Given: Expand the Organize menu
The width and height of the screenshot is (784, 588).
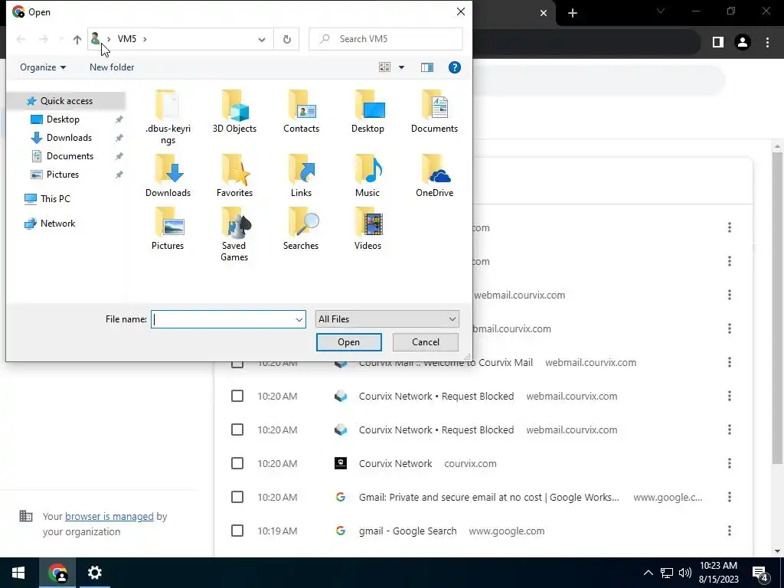Looking at the screenshot, I should coord(43,67).
